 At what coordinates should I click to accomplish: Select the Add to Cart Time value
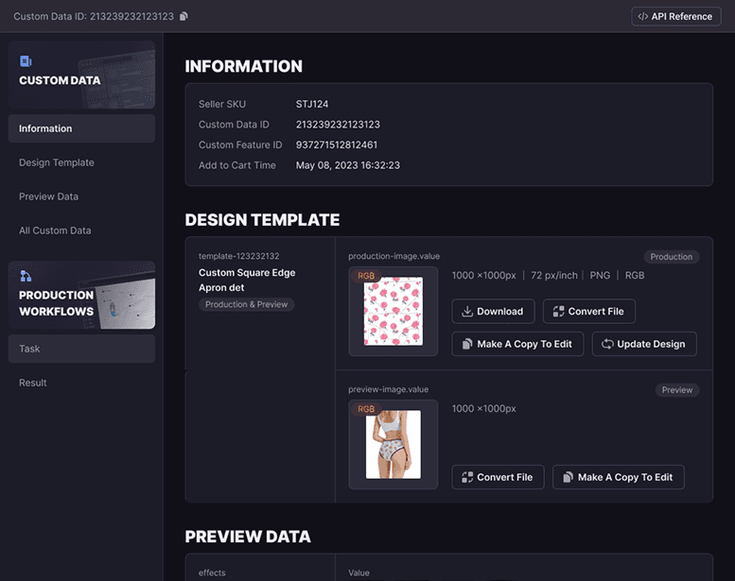[x=348, y=165]
